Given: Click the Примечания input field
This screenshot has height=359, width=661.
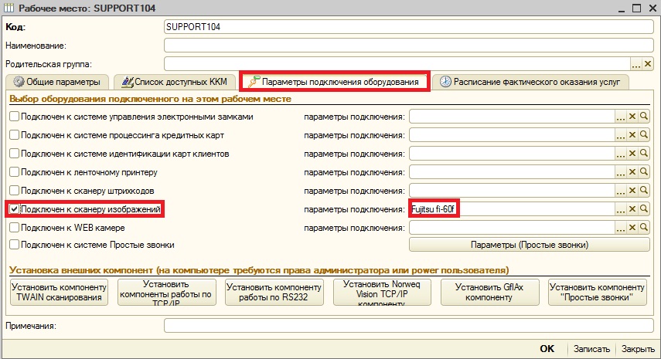Looking at the screenshot, I should coord(408,325).
